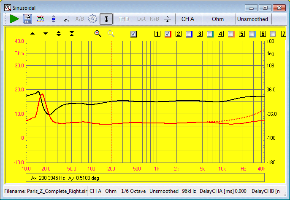Select the CH A channel selector

[188, 19]
